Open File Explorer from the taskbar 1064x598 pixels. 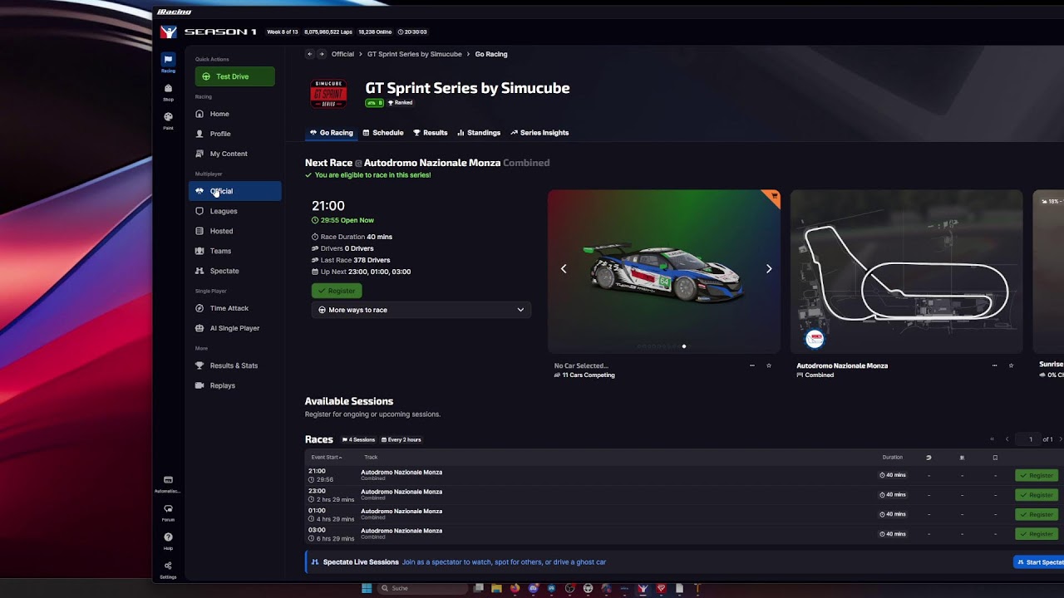pos(496,589)
